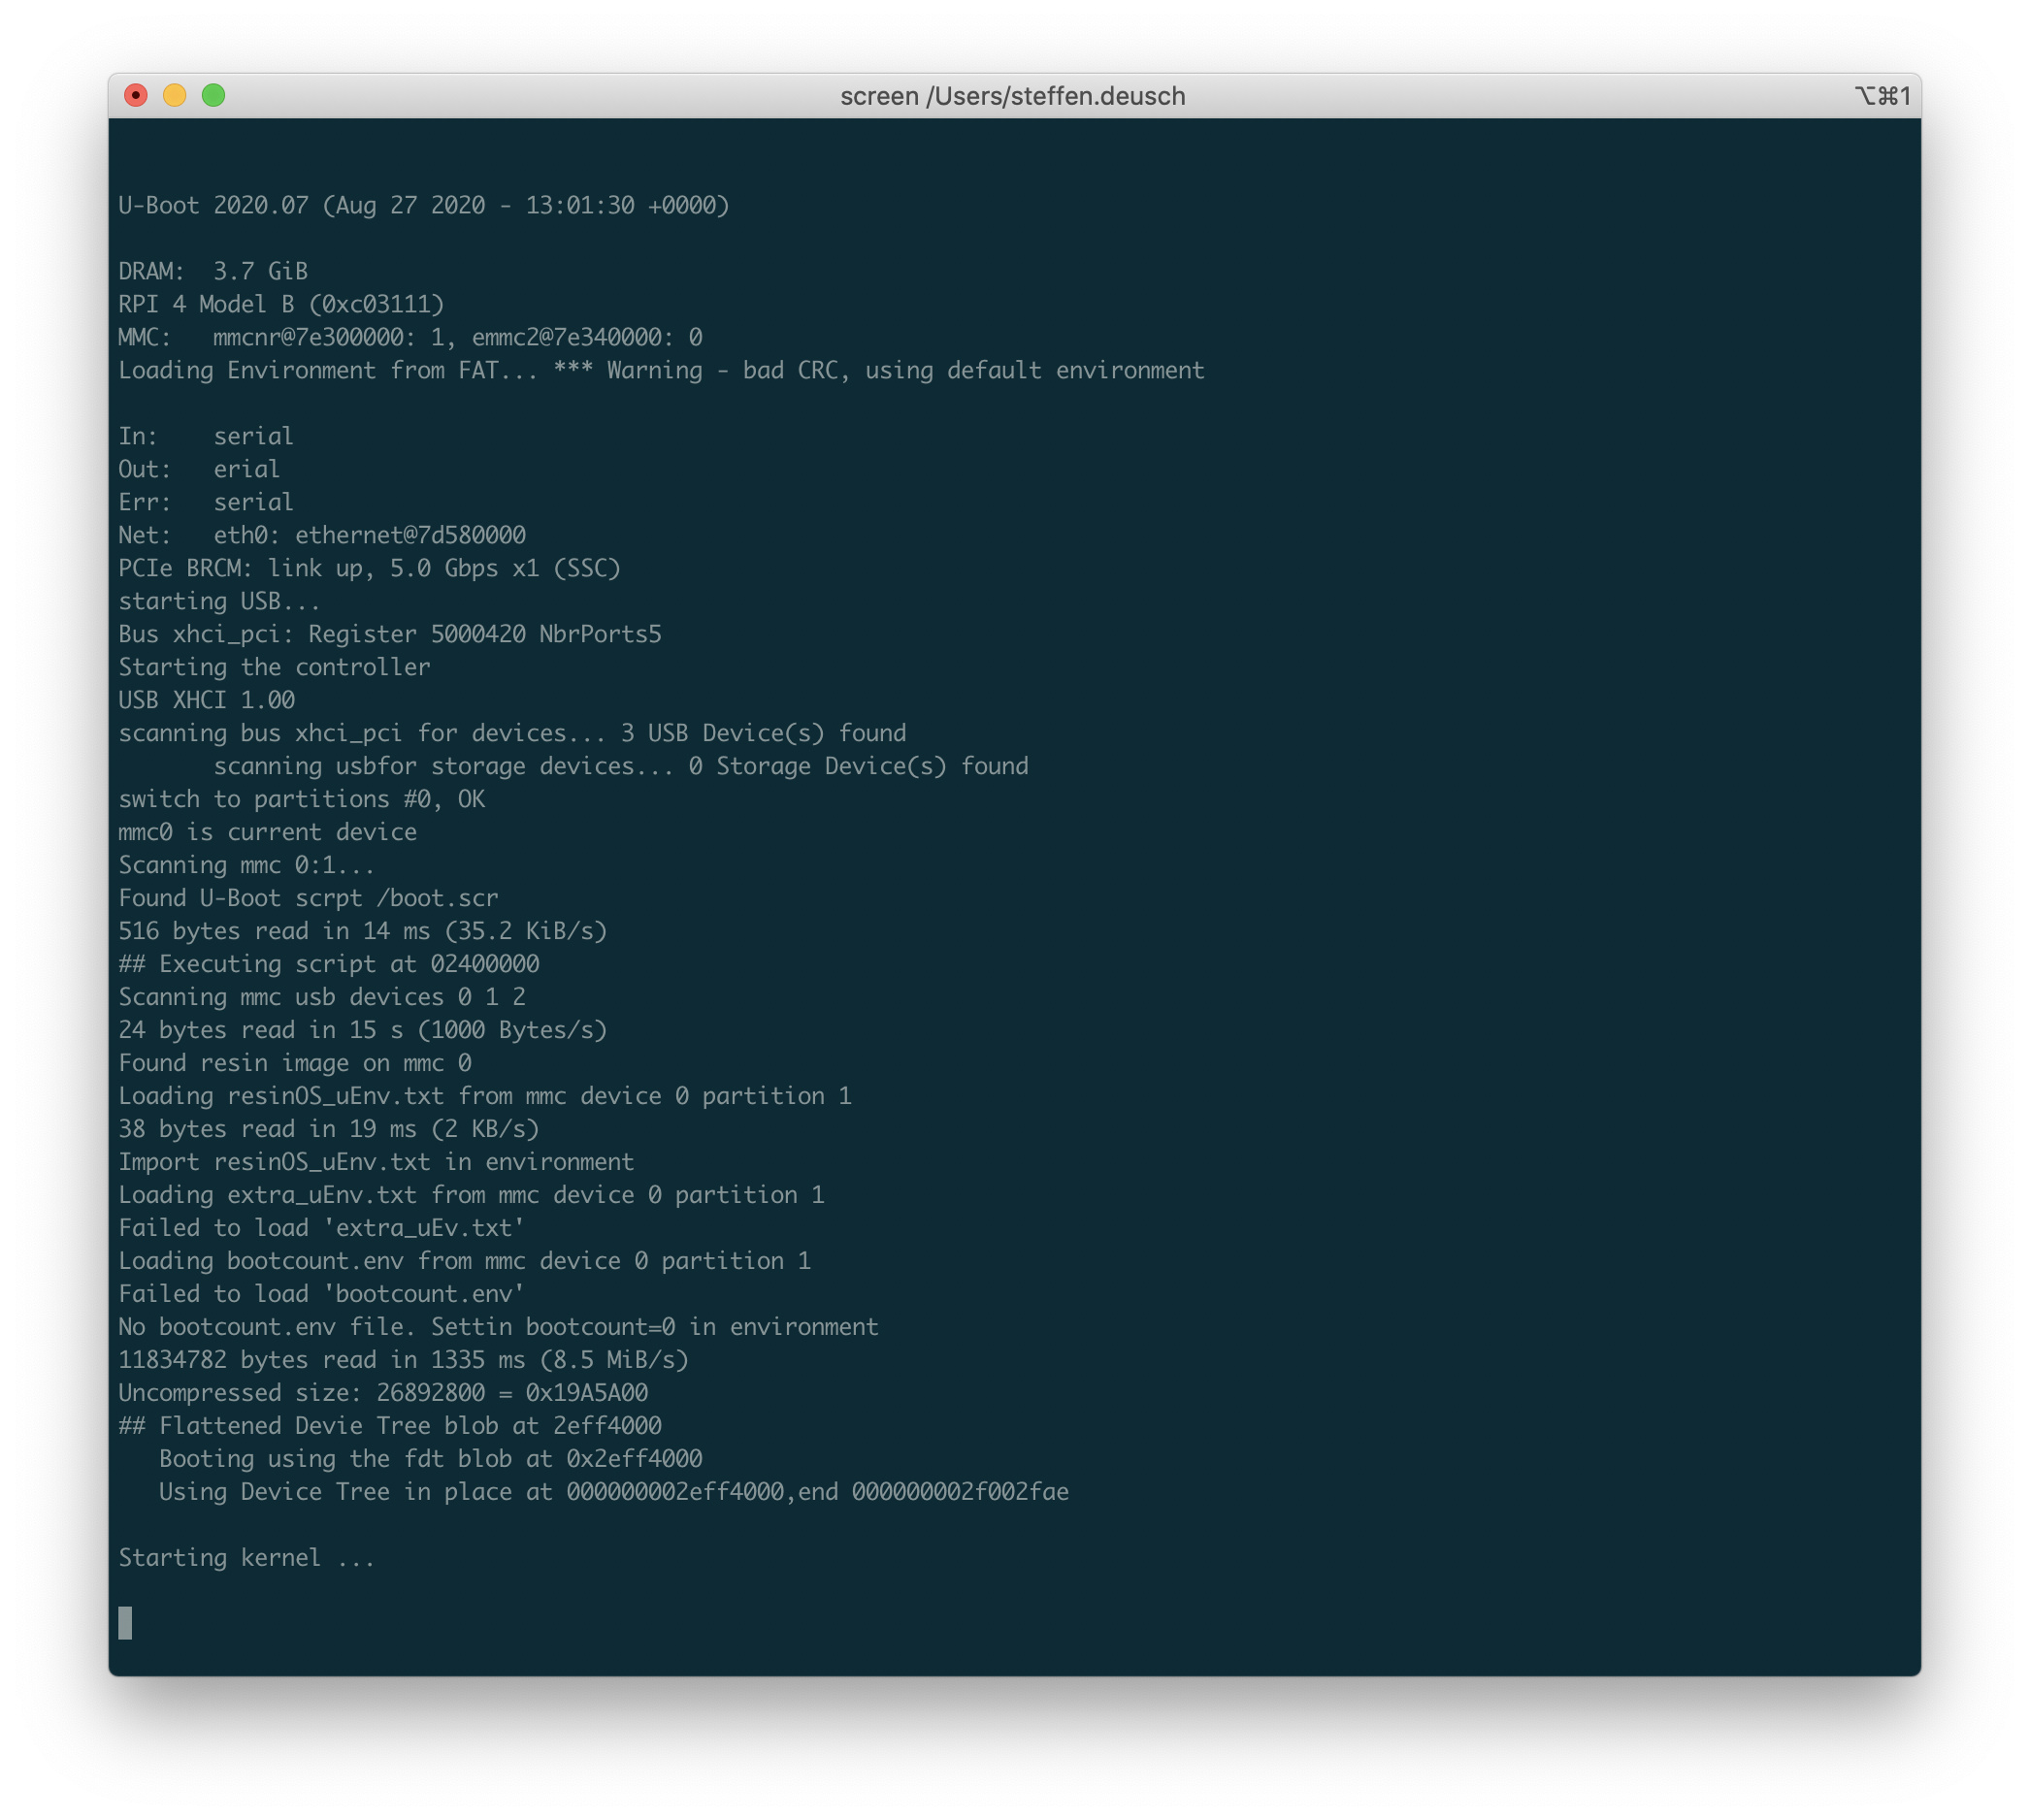Click the 'Starting the controller' line
2030x1820 pixels.
point(274,667)
